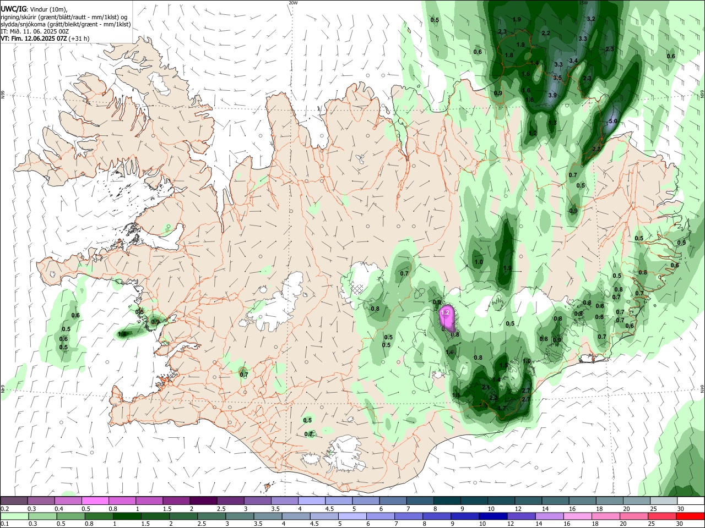The height and width of the screenshot is (528, 705).
Task: Click the "0.1" legend scale label
Action: pos(5,524)
